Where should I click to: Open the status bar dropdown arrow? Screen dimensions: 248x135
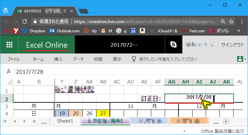click(184, 131)
